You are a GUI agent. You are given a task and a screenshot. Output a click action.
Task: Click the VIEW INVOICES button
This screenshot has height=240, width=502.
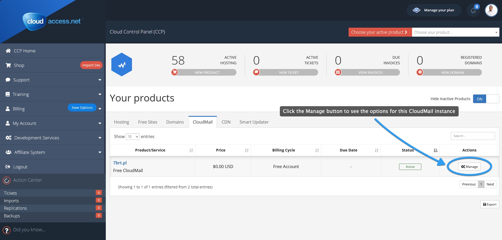point(367,72)
